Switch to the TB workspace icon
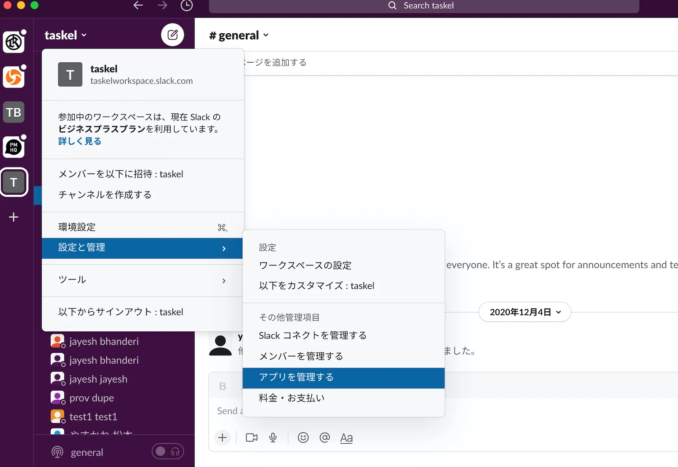This screenshot has width=678, height=467. 14,112
